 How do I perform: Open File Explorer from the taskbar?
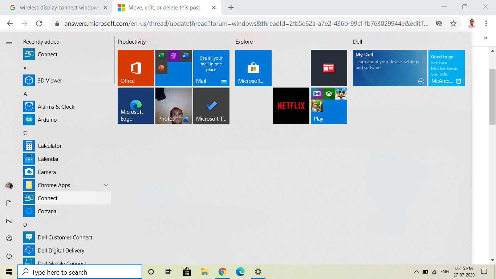pyautogui.click(x=204, y=272)
